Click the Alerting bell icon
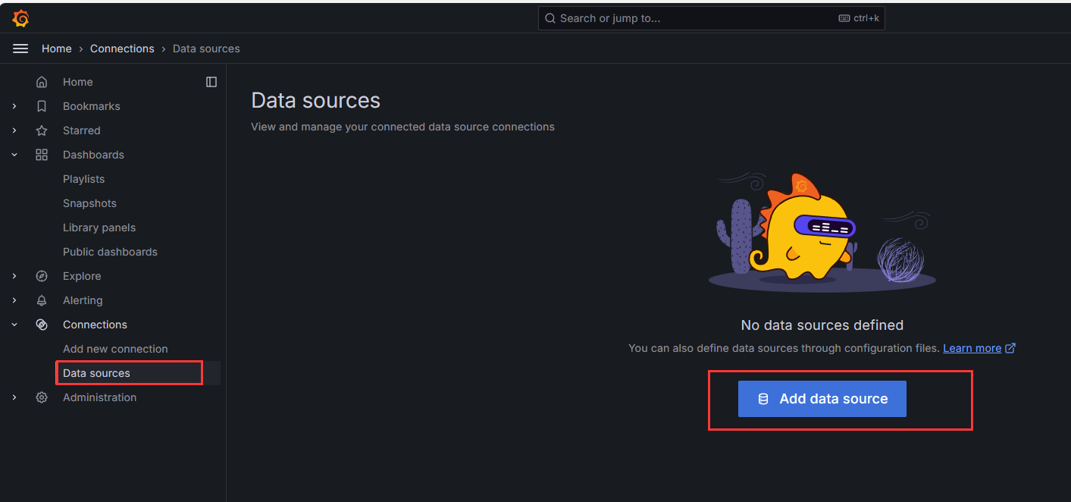This screenshot has height=502, width=1071. 42,300
